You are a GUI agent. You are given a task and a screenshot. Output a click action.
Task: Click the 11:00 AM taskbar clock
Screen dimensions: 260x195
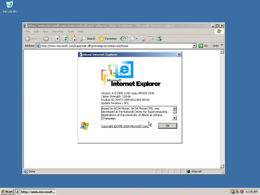[x=251, y=192]
